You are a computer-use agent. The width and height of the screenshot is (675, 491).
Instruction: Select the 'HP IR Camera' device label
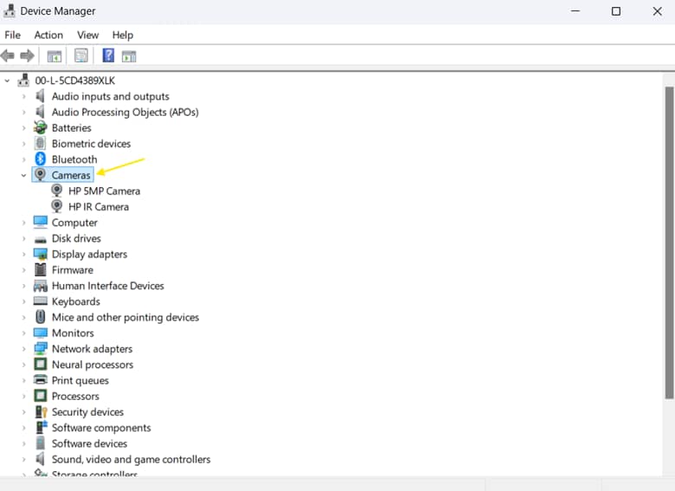tap(99, 207)
